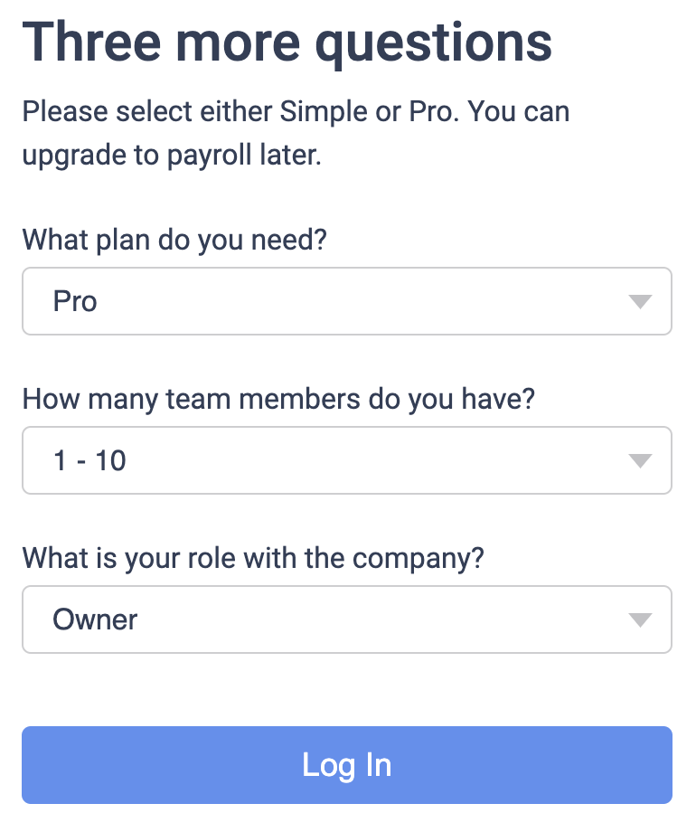Click the 'What is your role' label

point(253,558)
